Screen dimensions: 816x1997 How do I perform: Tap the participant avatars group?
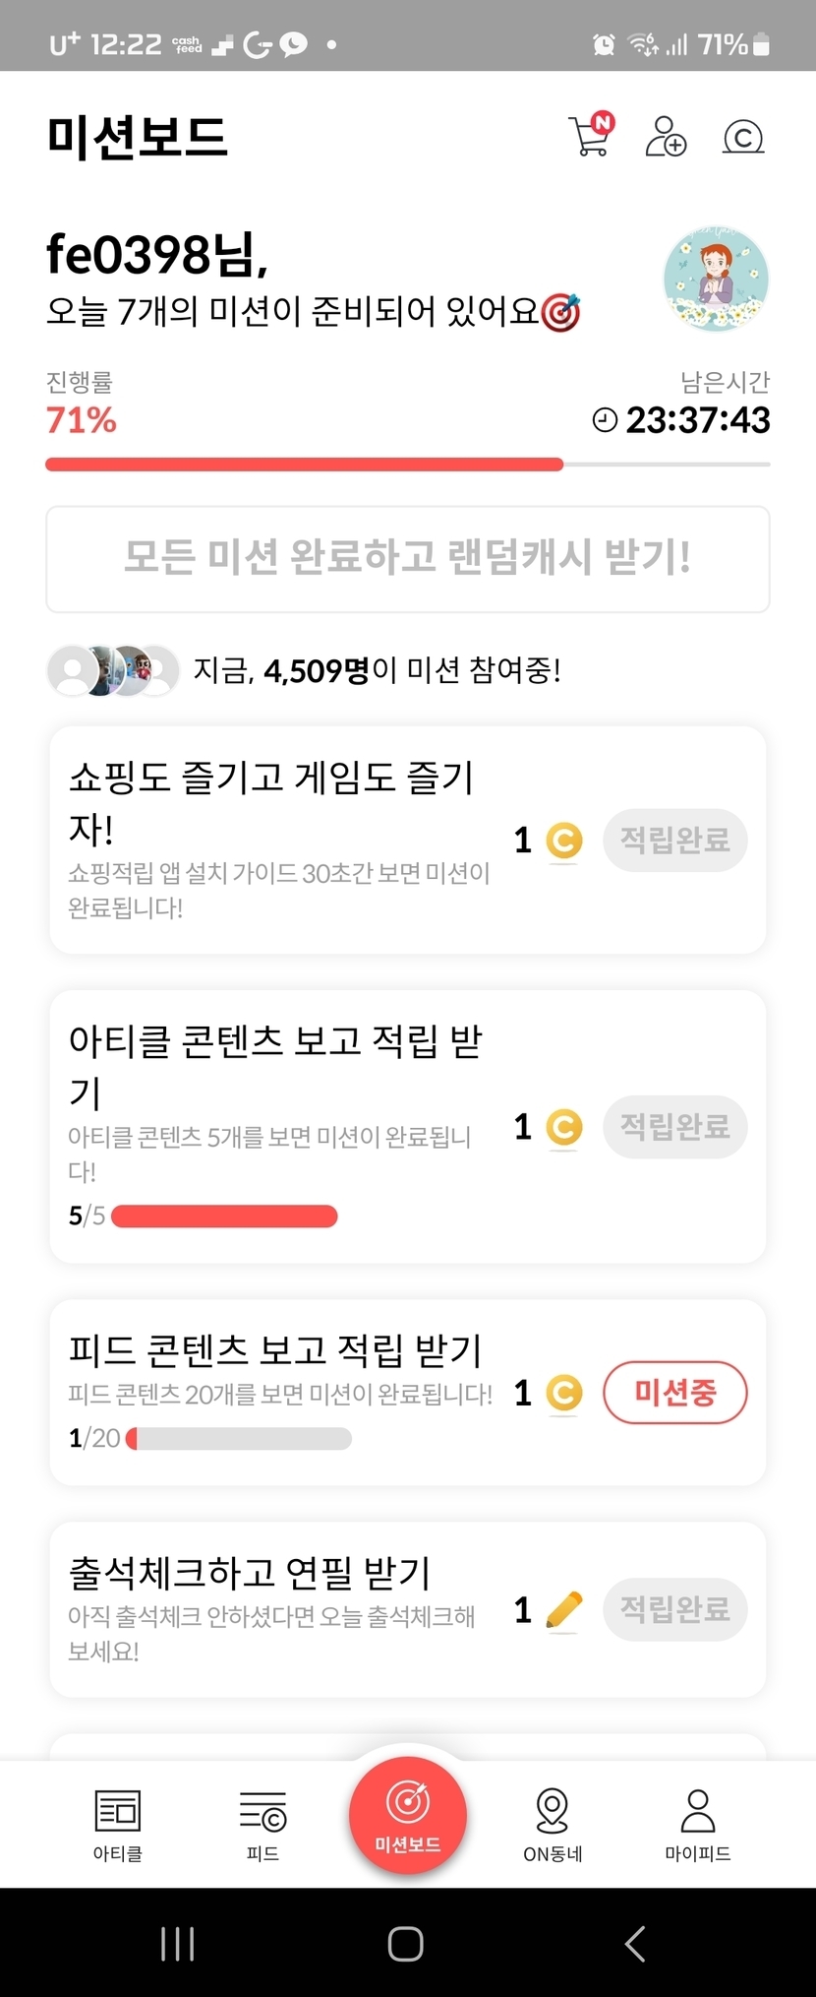[113, 670]
